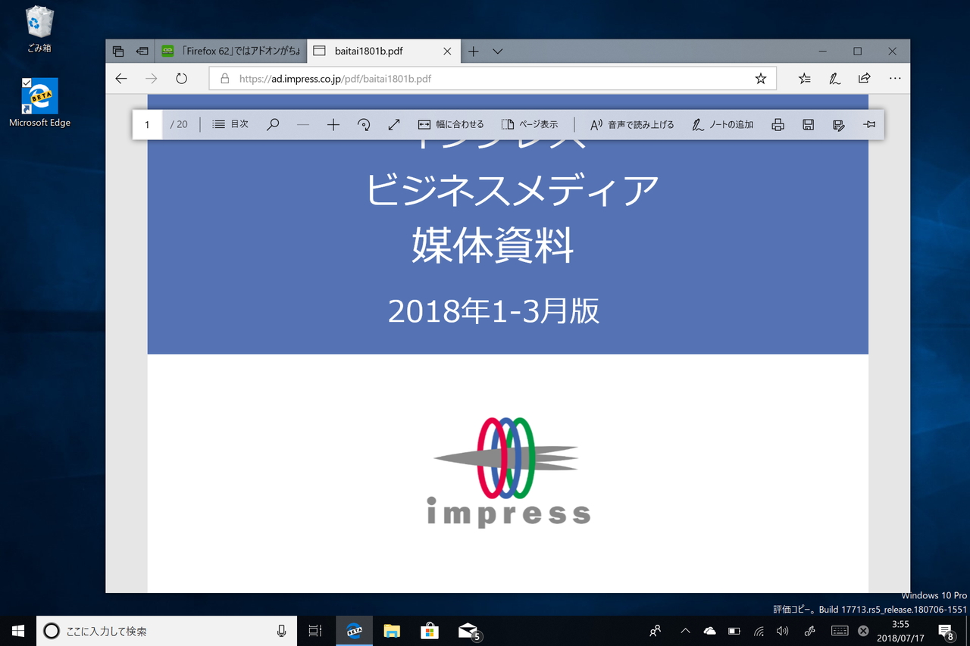The image size is (970, 646).
Task: Open Web Notes inking from the address bar
Action: [834, 78]
